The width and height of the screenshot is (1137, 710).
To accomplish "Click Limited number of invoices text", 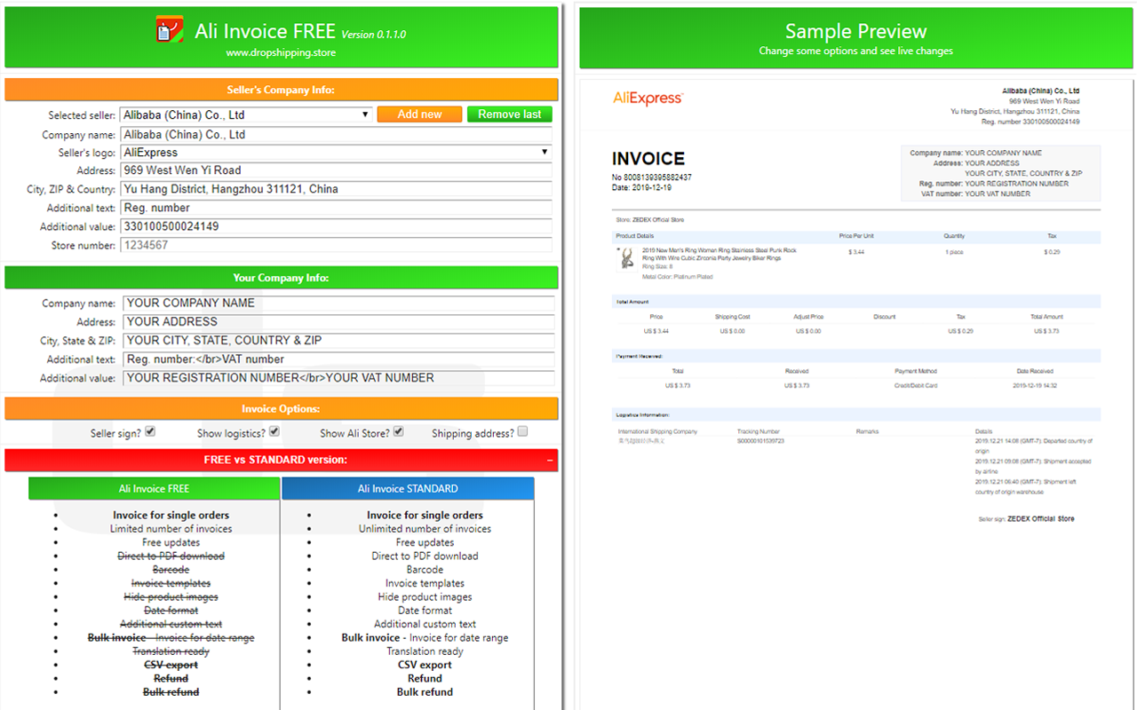I will [171, 529].
